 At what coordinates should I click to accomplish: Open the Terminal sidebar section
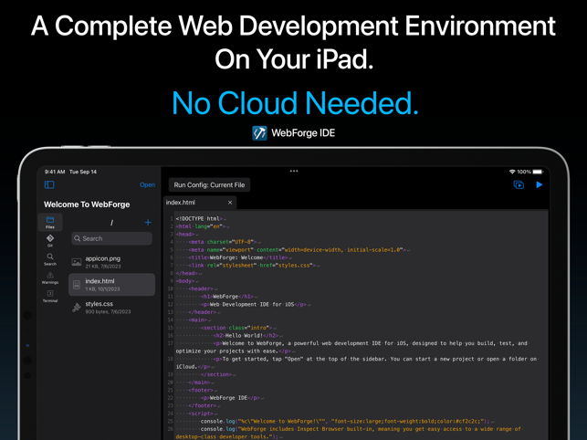click(50, 296)
